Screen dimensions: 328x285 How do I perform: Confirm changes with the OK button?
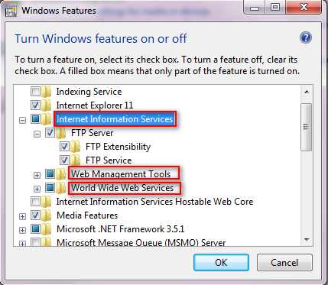coord(221,263)
